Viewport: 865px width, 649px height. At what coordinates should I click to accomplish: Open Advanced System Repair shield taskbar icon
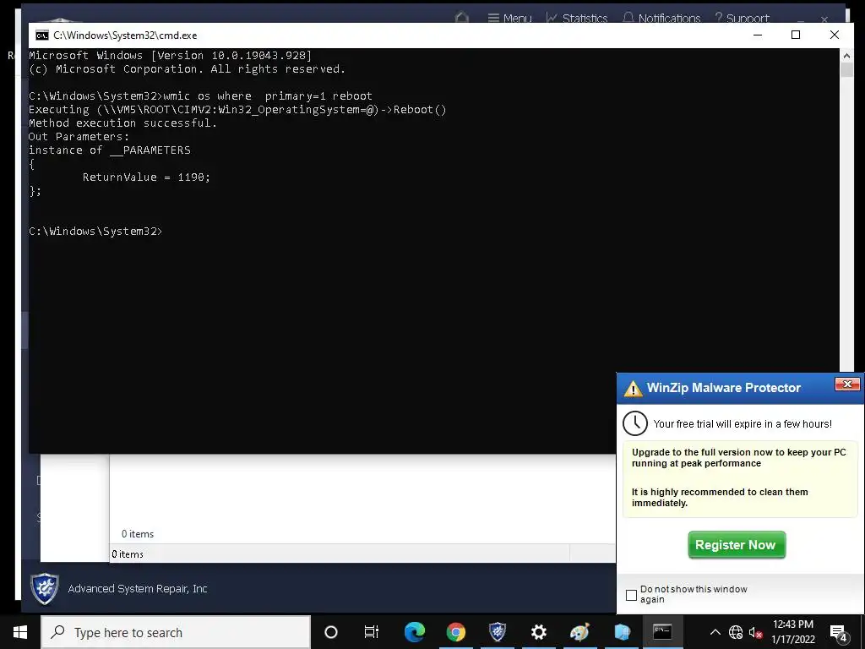tap(498, 632)
